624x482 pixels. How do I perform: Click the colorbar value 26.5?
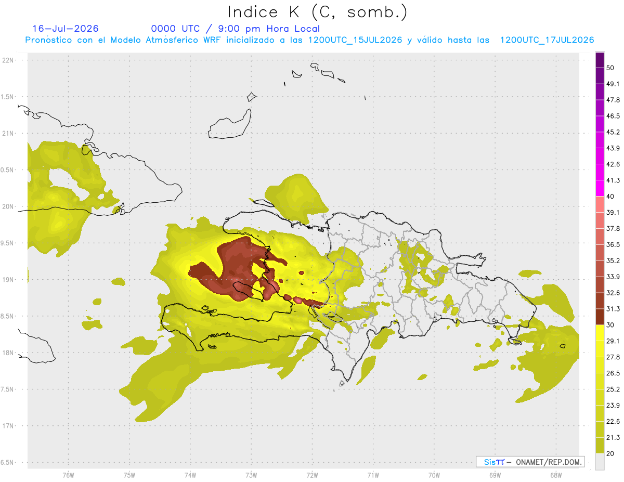[x=613, y=373]
